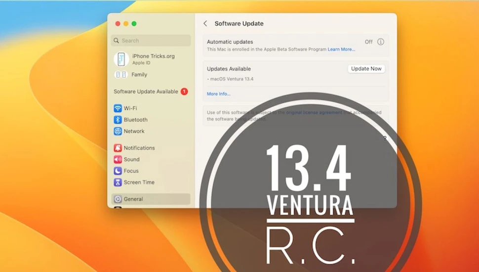479x272 pixels.
Task: Click the Notifications bell icon
Action: click(118, 148)
